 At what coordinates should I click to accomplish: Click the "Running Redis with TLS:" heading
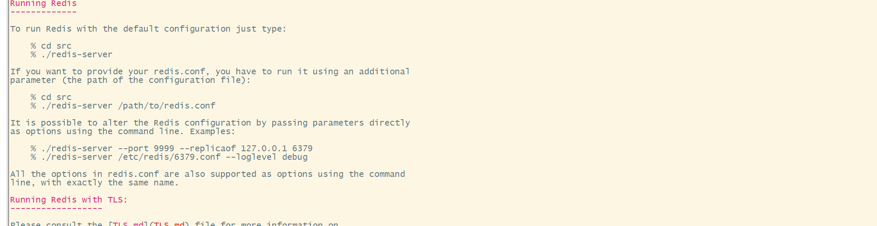(x=69, y=200)
